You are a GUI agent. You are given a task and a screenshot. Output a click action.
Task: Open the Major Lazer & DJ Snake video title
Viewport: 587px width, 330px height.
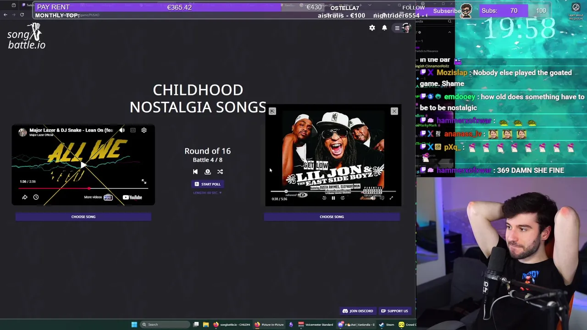pos(71,130)
